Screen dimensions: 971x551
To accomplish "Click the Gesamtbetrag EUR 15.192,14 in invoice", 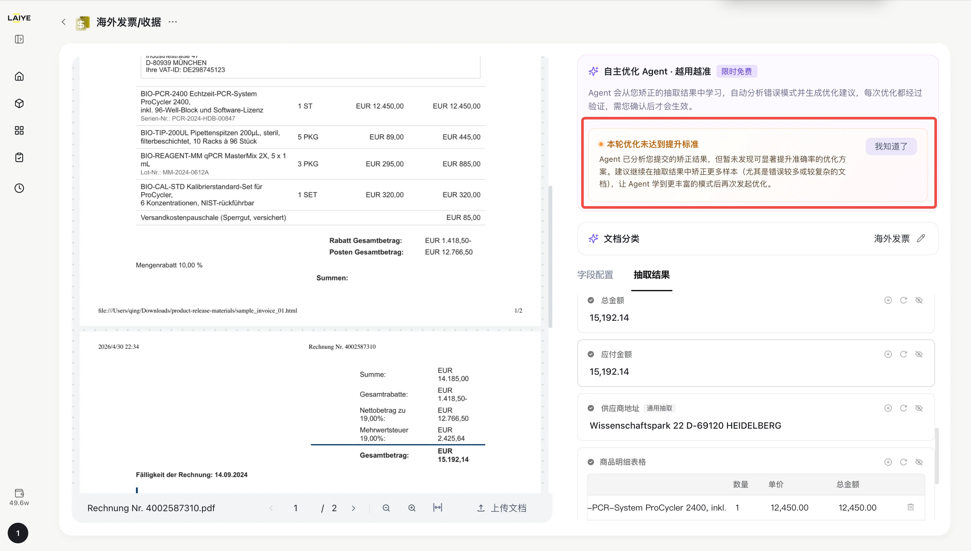I will point(453,455).
